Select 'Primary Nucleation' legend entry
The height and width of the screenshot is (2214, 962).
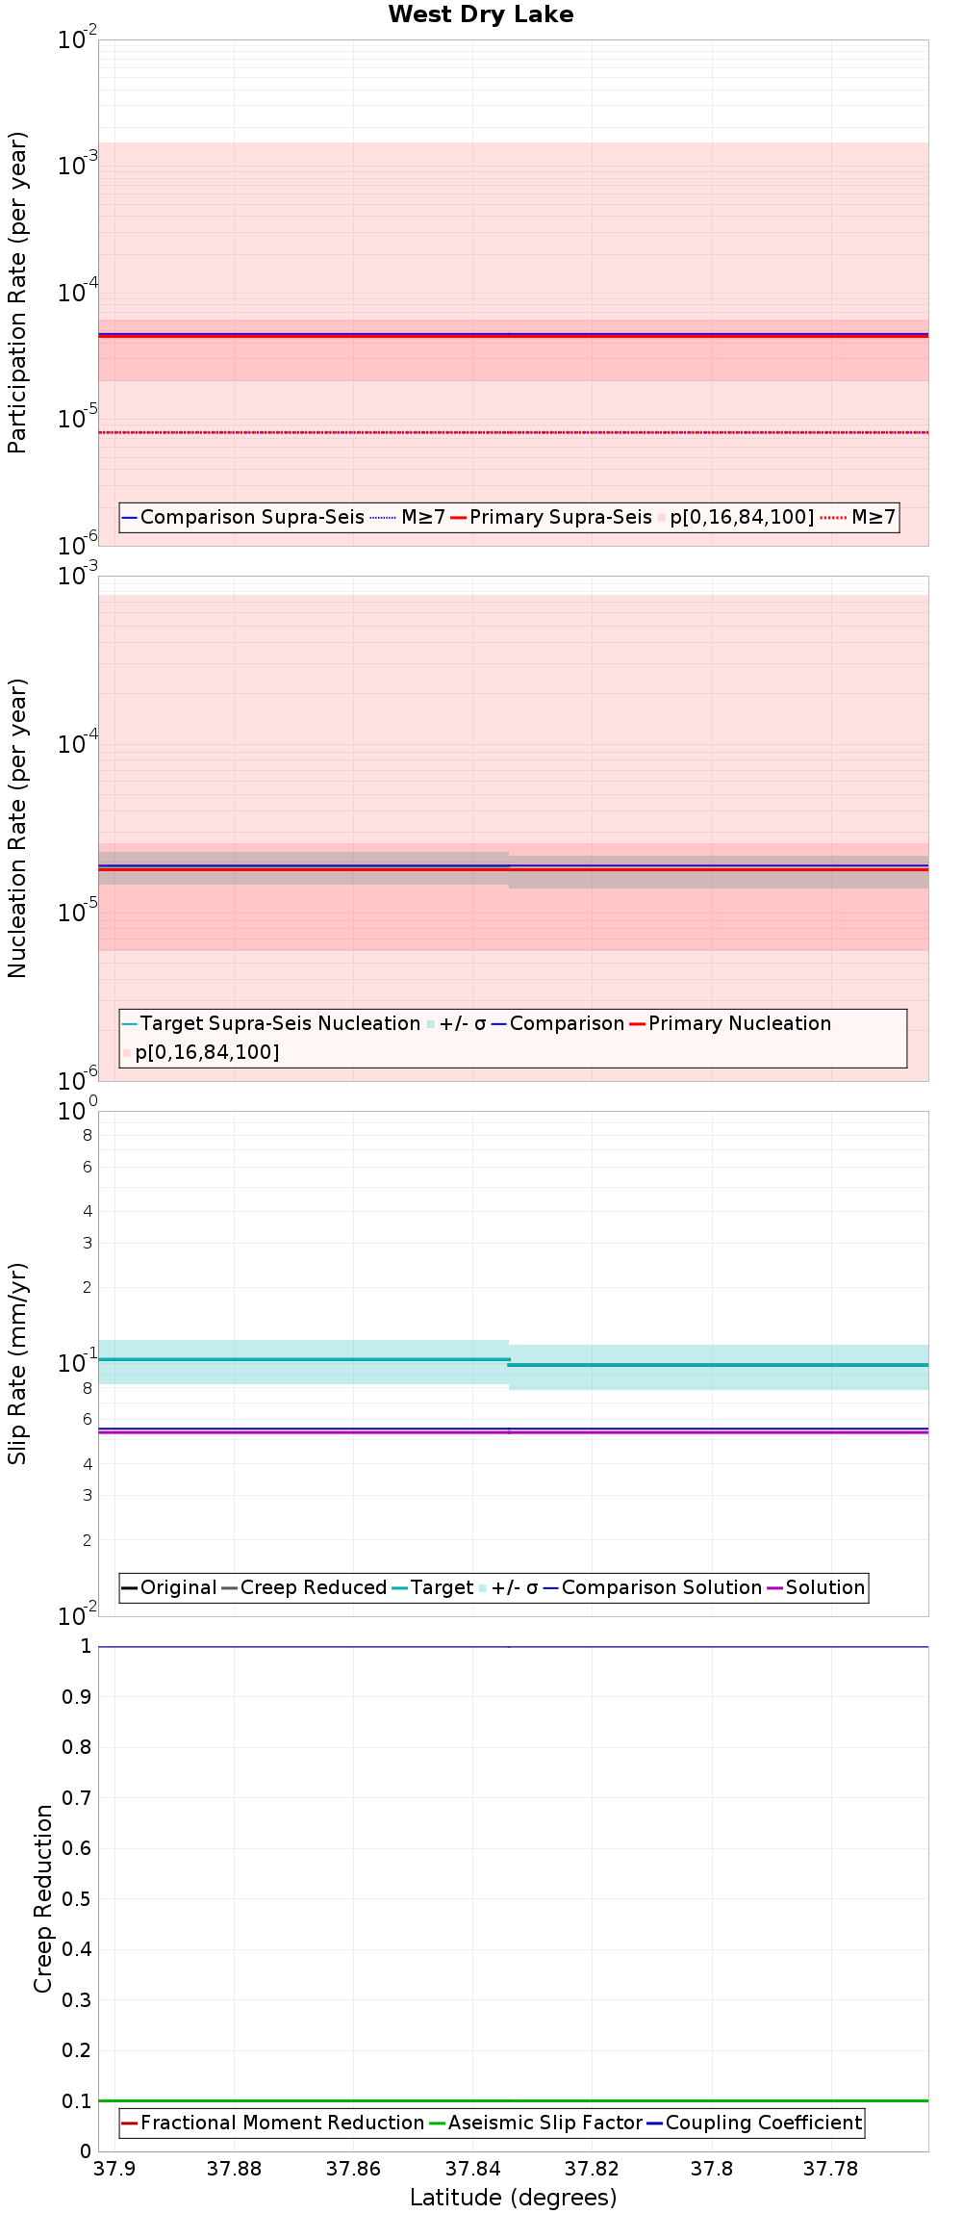(730, 1023)
